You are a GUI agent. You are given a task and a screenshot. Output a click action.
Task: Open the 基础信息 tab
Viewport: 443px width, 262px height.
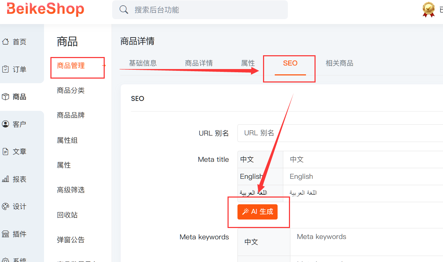[143, 63]
